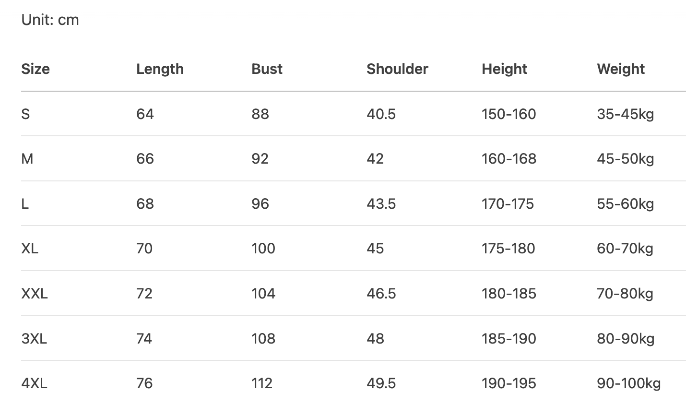The image size is (686, 405).
Task: Click the Shoulder column header
Action: [397, 69]
